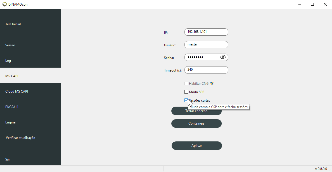Close the DINAMOcon window
Viewport: 332px width, 172px height.
pyautogui.click(x=325, y=4)
